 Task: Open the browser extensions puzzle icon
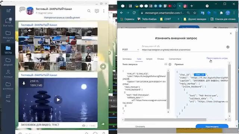(x=221, y=13)
